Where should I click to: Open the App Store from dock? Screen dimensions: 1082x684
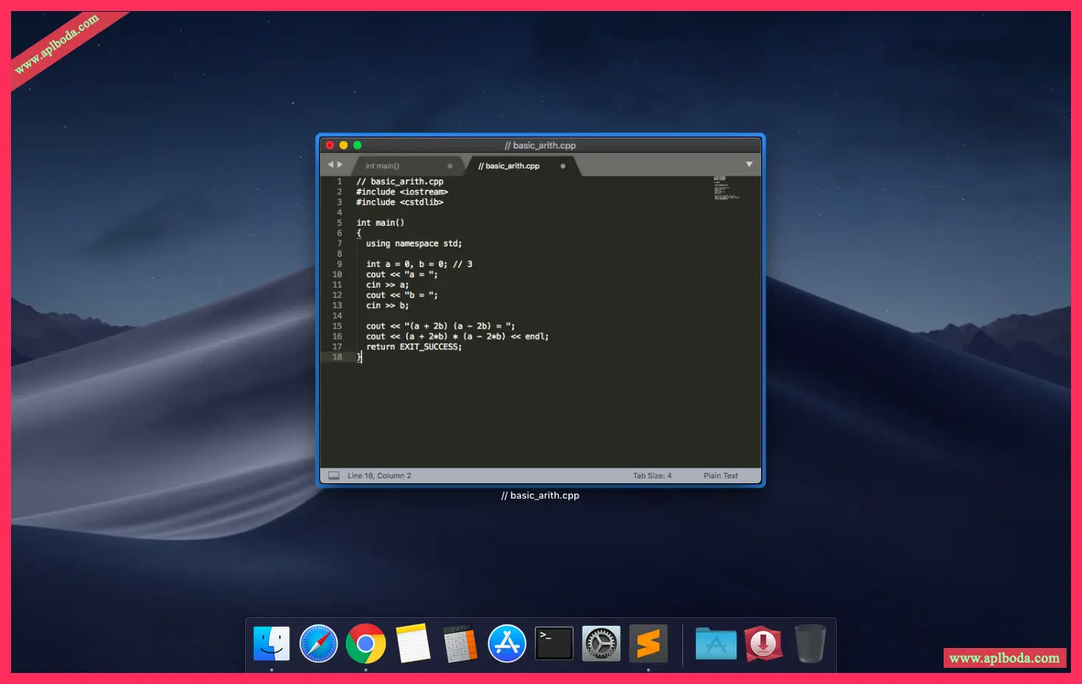(x=507, y=644)
